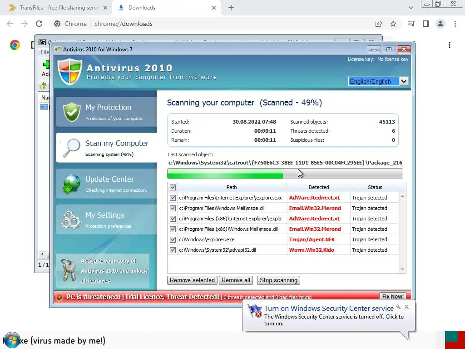Click the red threat warning bar icon
This screenshot has width=465, height=349.
[x=59, y=297]
